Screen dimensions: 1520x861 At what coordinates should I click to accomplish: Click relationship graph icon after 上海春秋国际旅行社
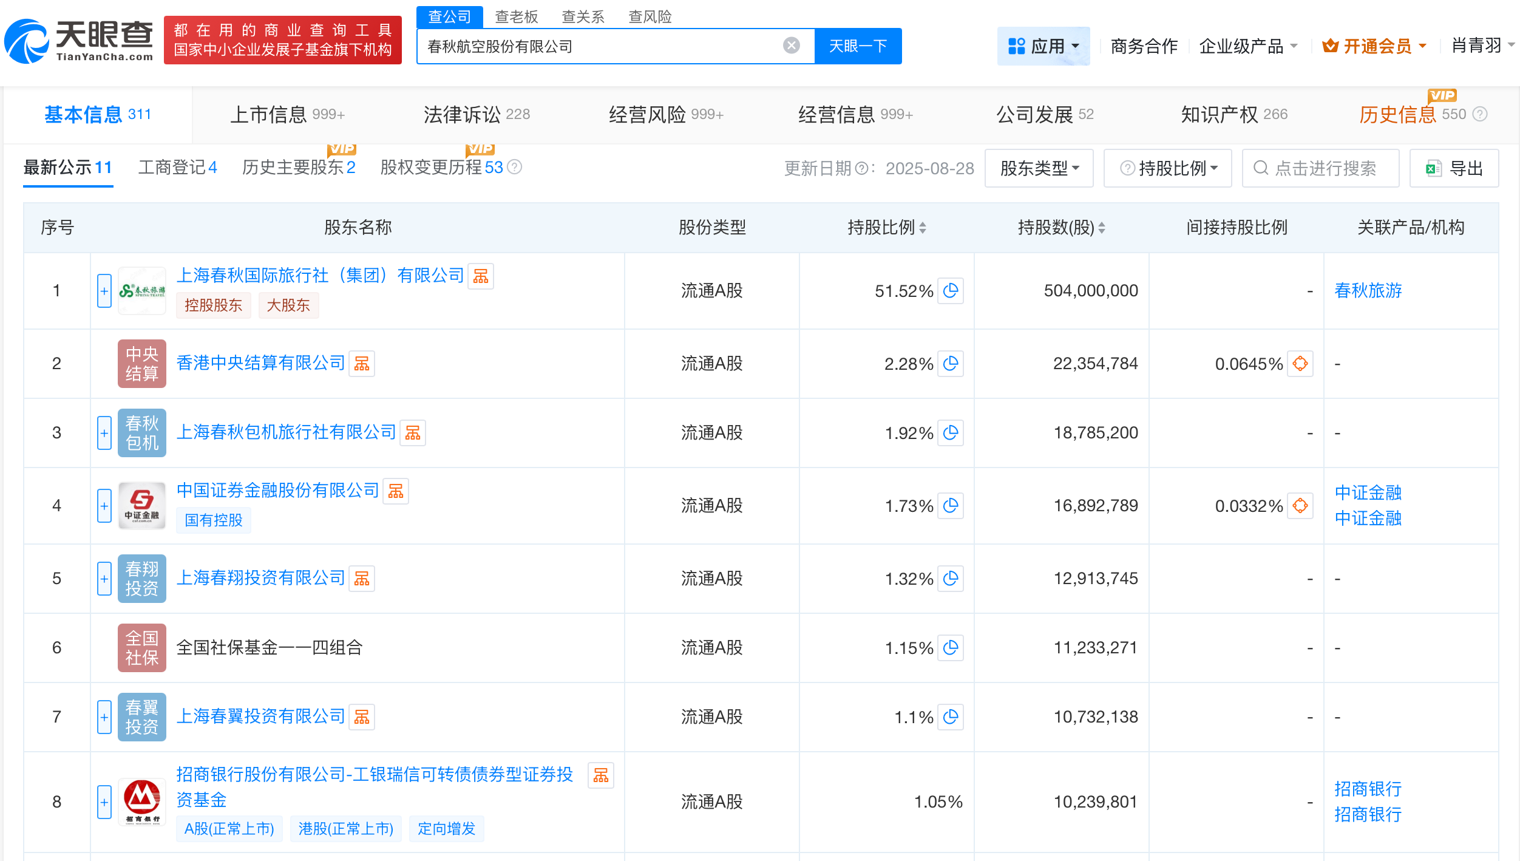point(481,276)
